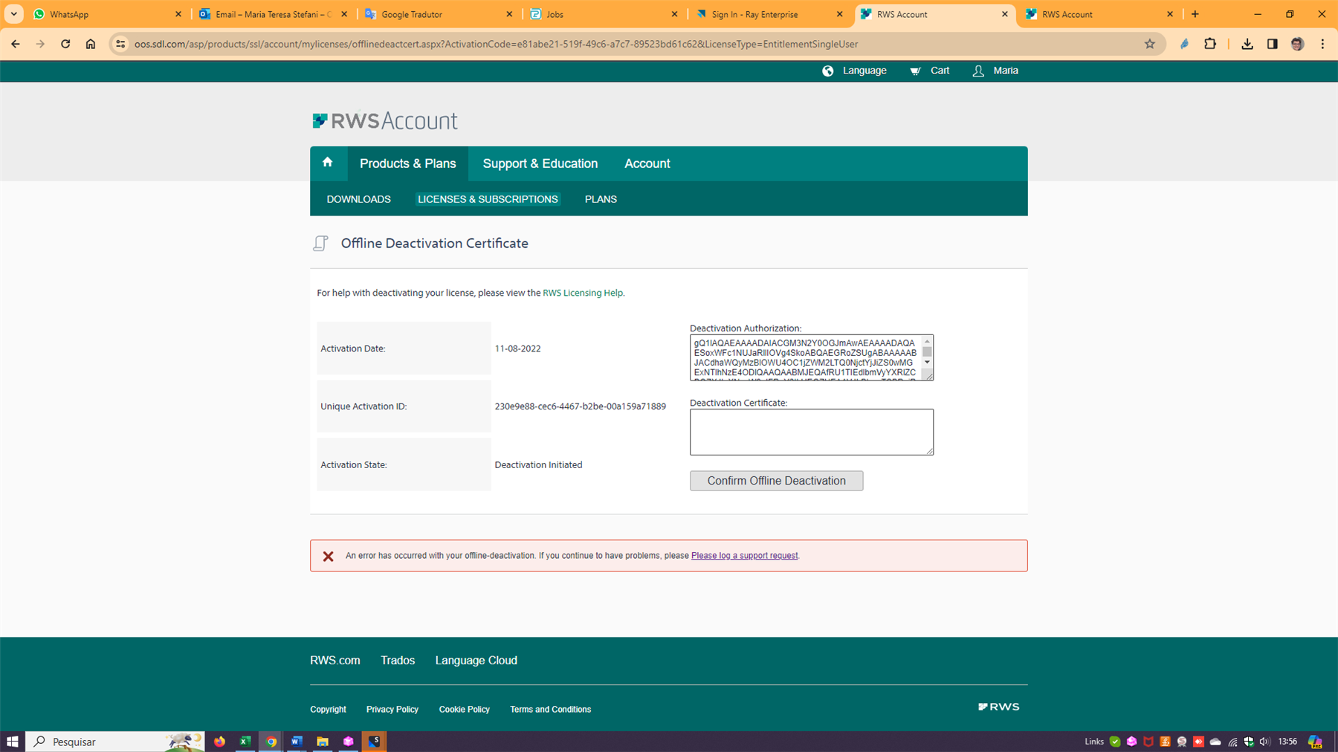Click the site information icon in address bar
The image size is (1338, 752).
[x=120, y=44]
